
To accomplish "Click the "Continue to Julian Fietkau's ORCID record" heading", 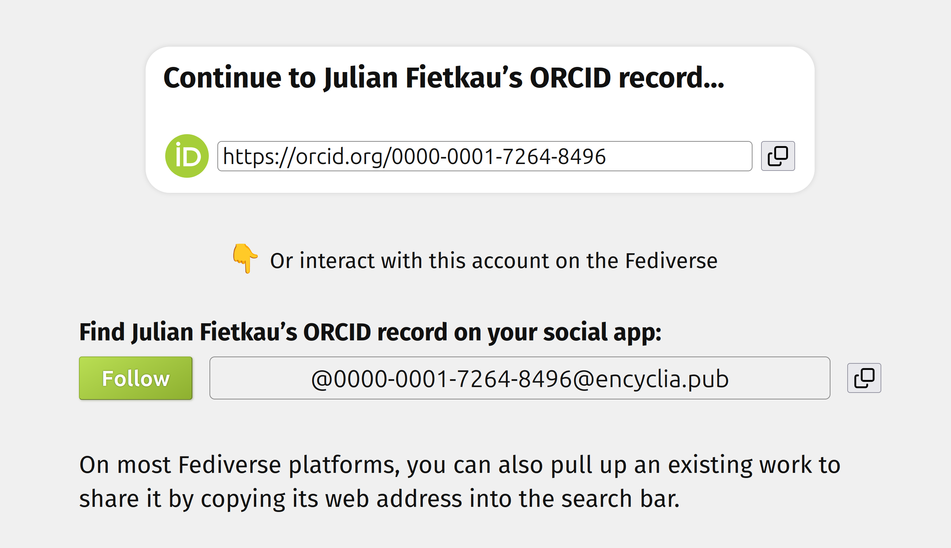I will [443, 78].
